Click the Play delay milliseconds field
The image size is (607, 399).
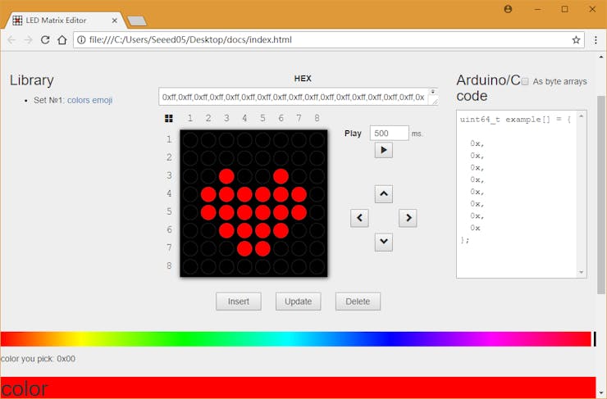point(389,133)
